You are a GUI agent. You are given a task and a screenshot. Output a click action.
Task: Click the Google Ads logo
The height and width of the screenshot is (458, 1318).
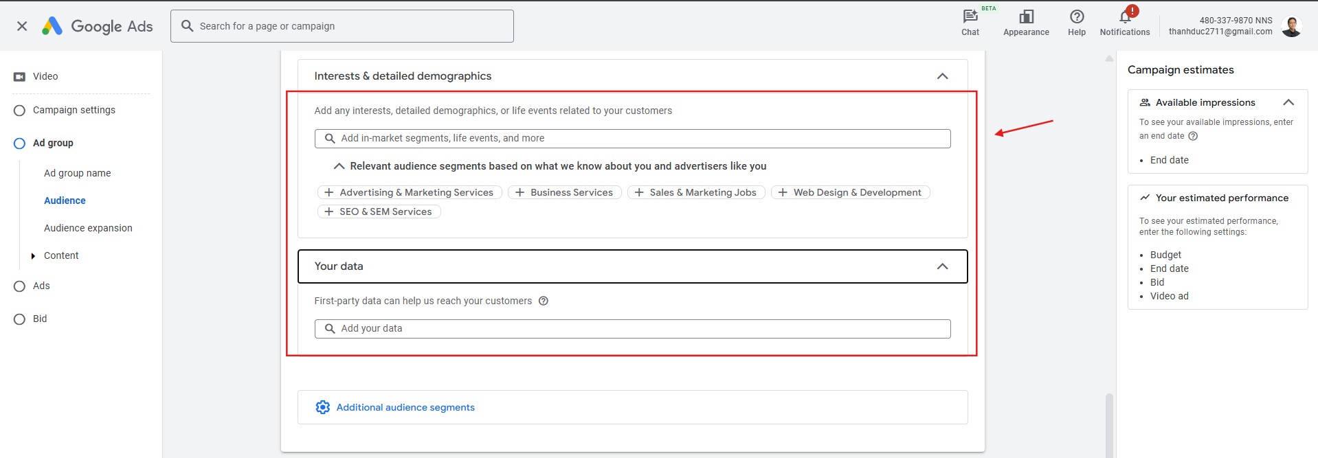click(x=98, y=26)
